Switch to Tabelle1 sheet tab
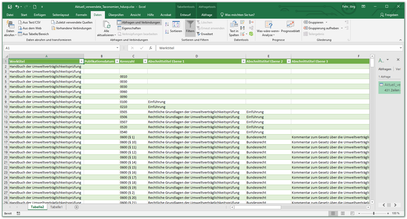 (56, 207)
